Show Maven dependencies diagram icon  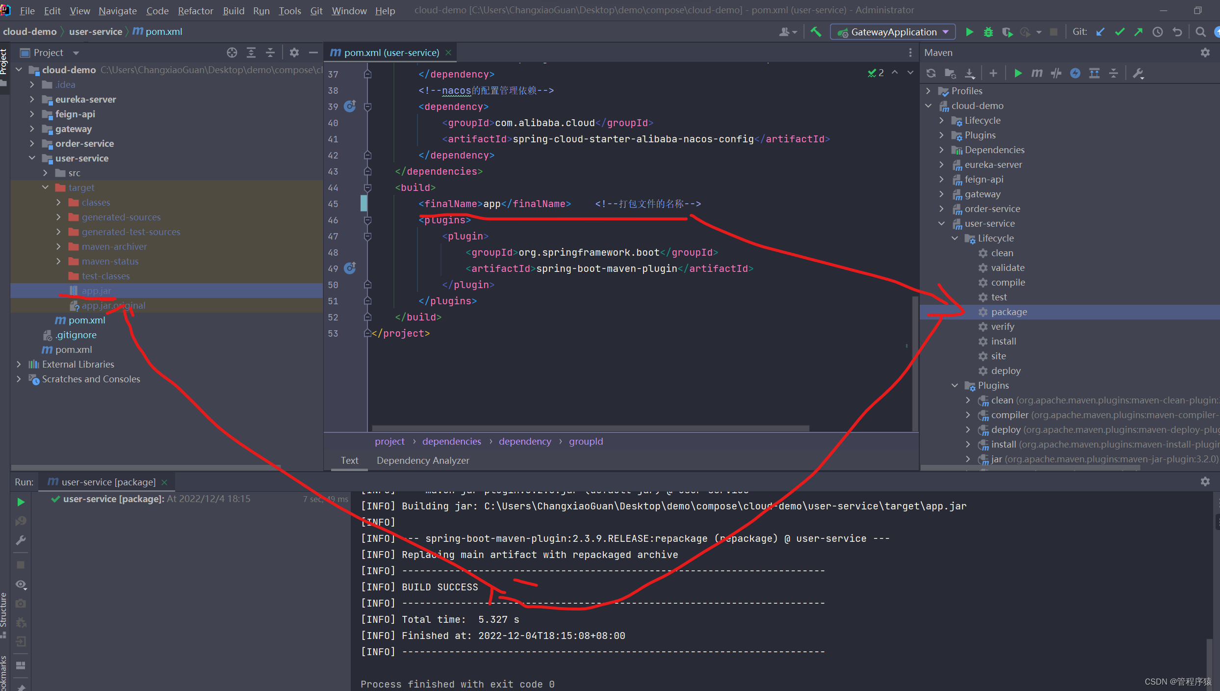[1094, 73]
